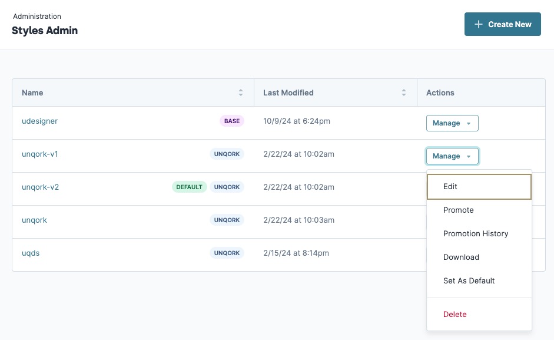The image size is (554, 340).
Task: Click the green DEFAULT badge
Action: pos(190,187)
